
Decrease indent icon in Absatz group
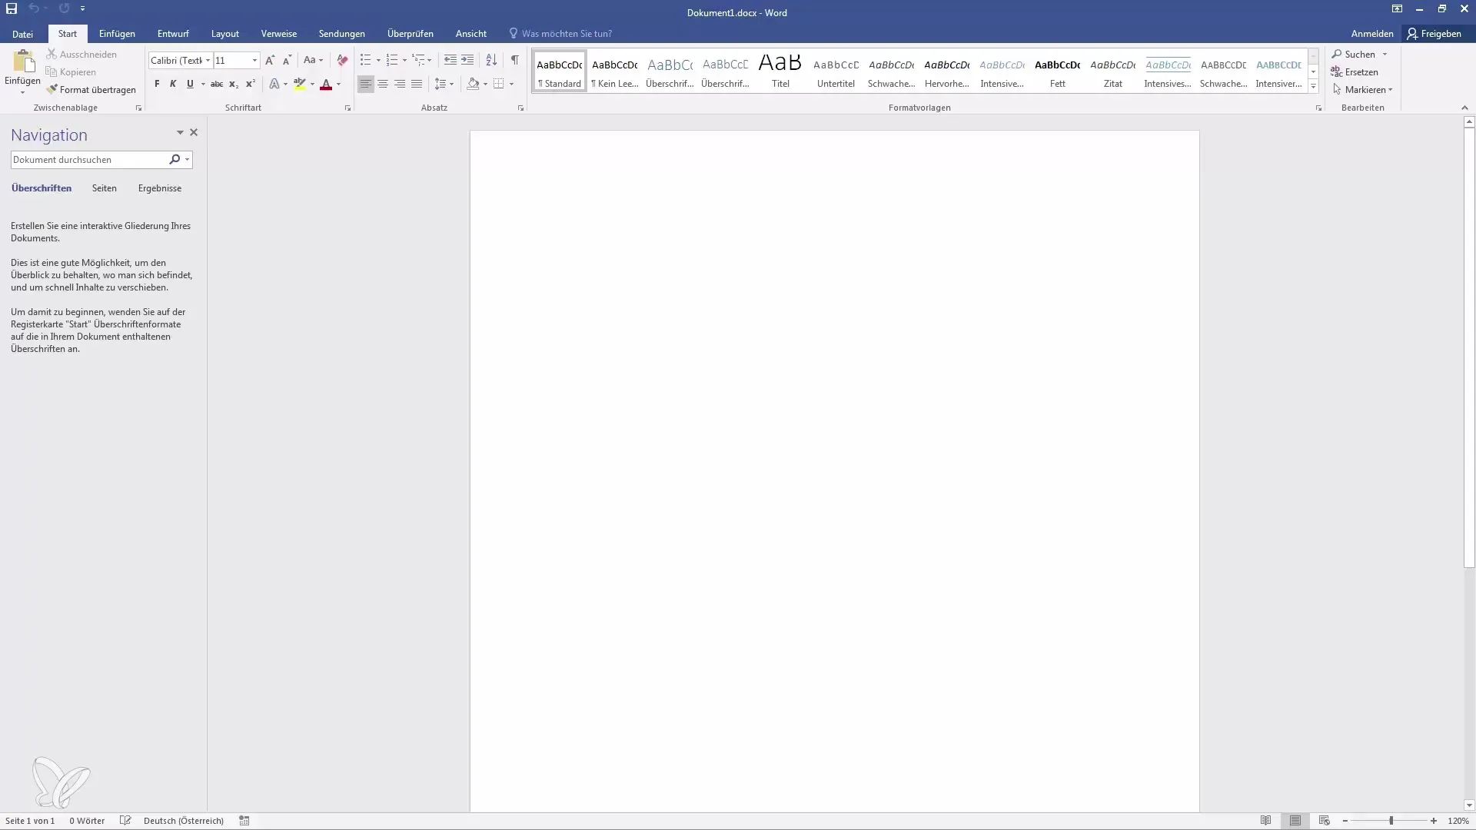click(450, 60)
